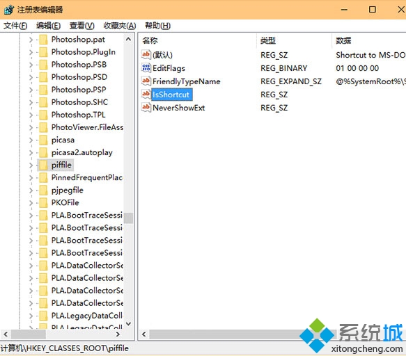This screenshot has height=356, width=406.
Task: Click the REG_EXPAND_SZ type cell
Action: (291, 81)
